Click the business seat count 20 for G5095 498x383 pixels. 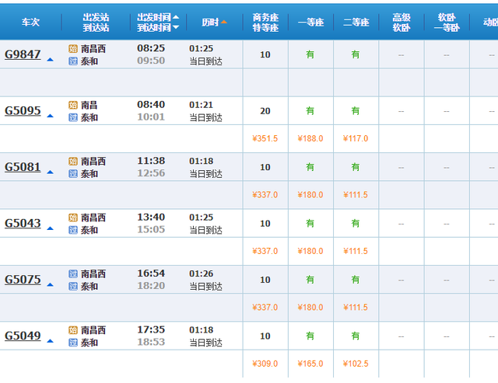click(265, 111)
